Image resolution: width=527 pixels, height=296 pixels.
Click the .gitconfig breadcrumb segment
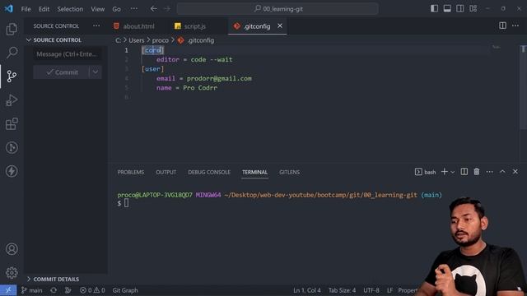click(196, 40)
